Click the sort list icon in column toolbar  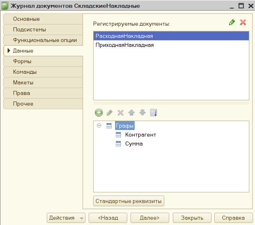pyautogui.click(x=153, y=112)
